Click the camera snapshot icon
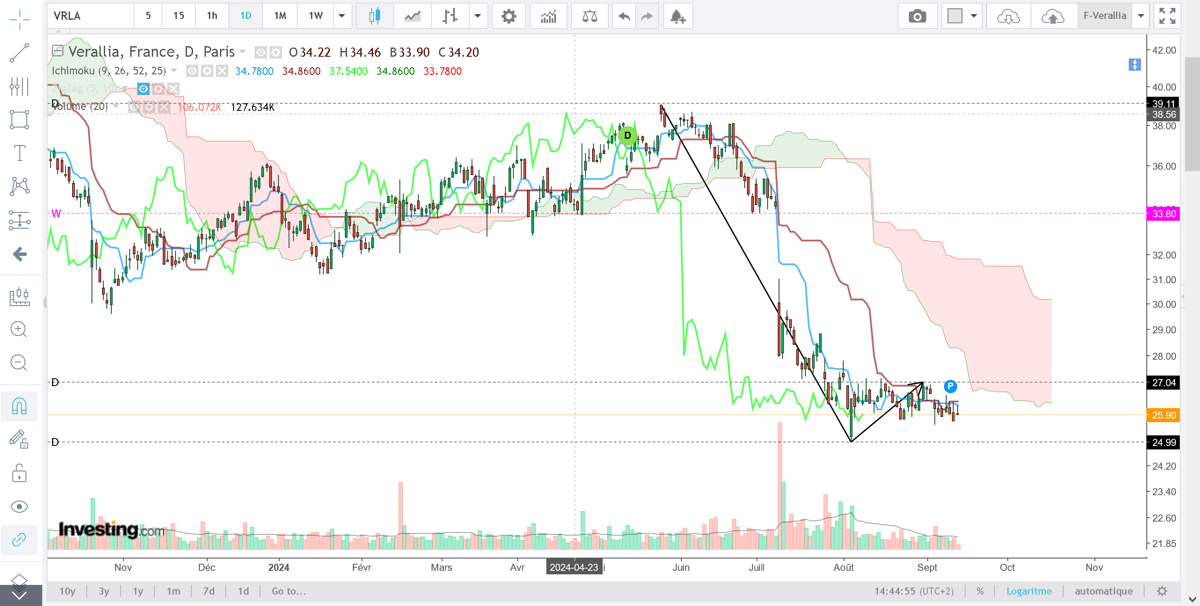The height and width of the screenshot is (606, 1200). (917, 16)
